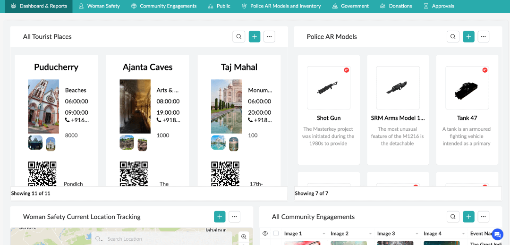Image resolution: width=510 pixels, height=245 pixels.
Task: Switch to Donations tab
Action: click(396, 6)
